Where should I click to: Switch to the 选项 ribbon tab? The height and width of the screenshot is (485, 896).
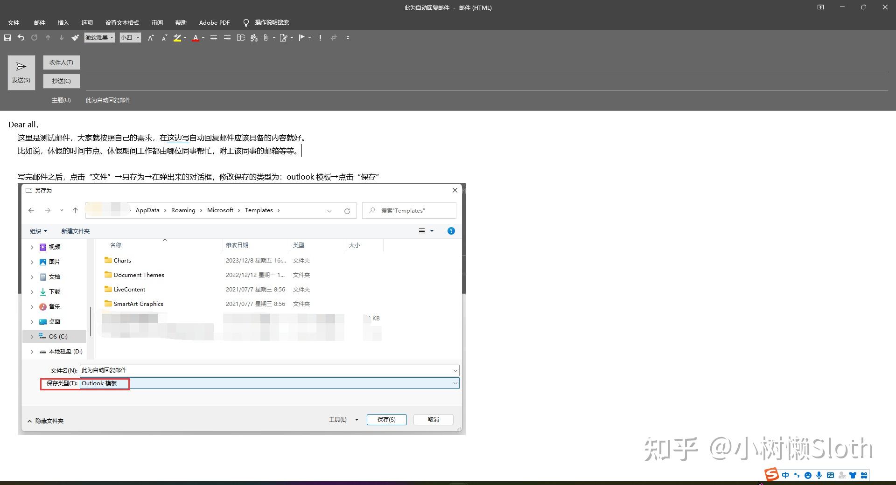coord(87,22)
